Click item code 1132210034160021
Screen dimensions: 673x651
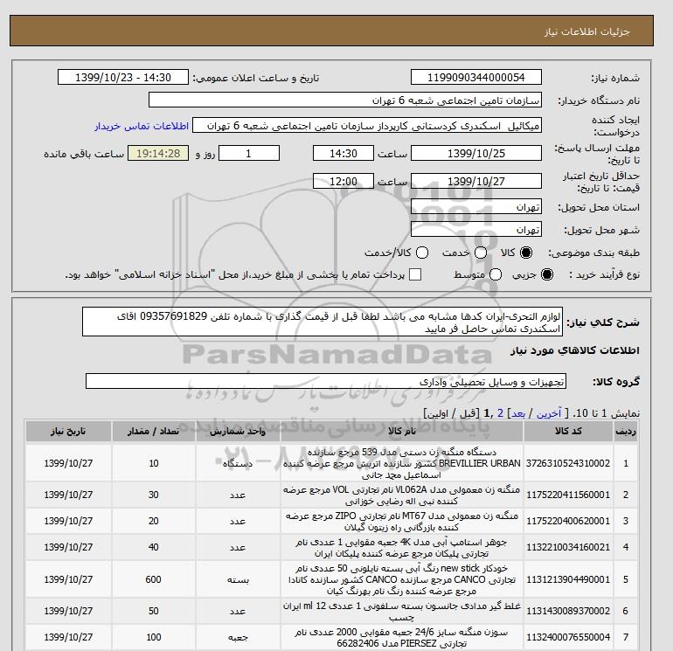(568, 547)
